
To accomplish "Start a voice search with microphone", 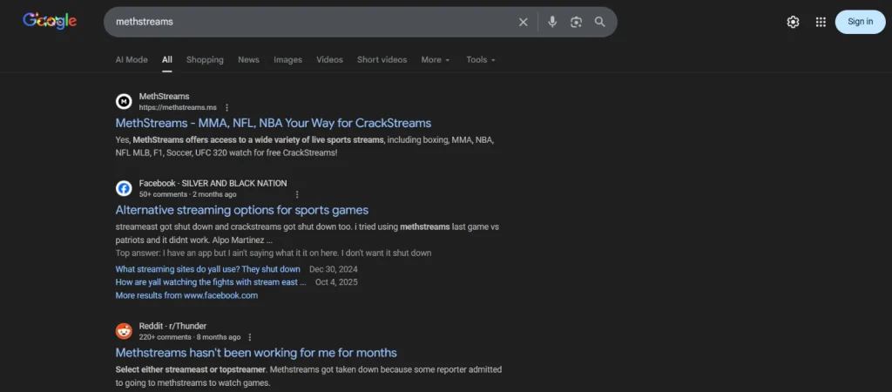I will [552, 22].
